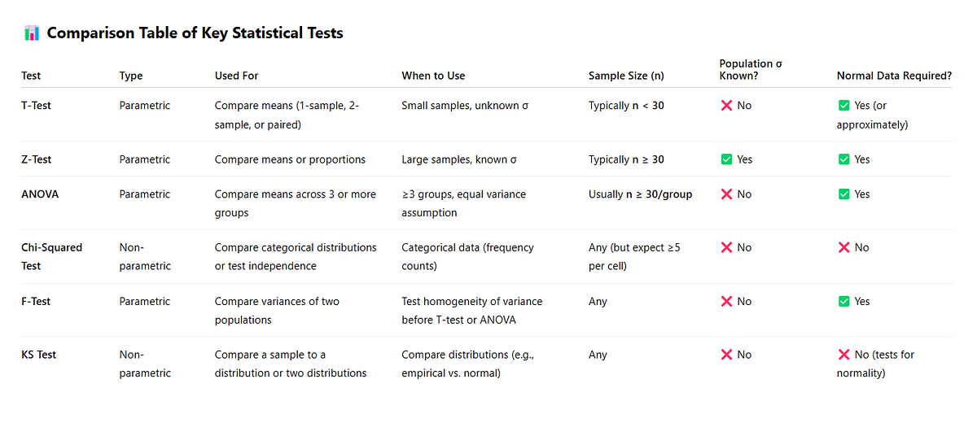This screenshot has width=977, height=427.
Task: Select the Test column header
Action: (31, 76)
